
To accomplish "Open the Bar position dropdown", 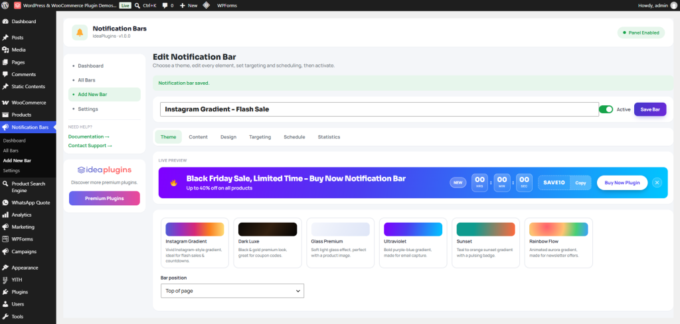I will [232, 291].
